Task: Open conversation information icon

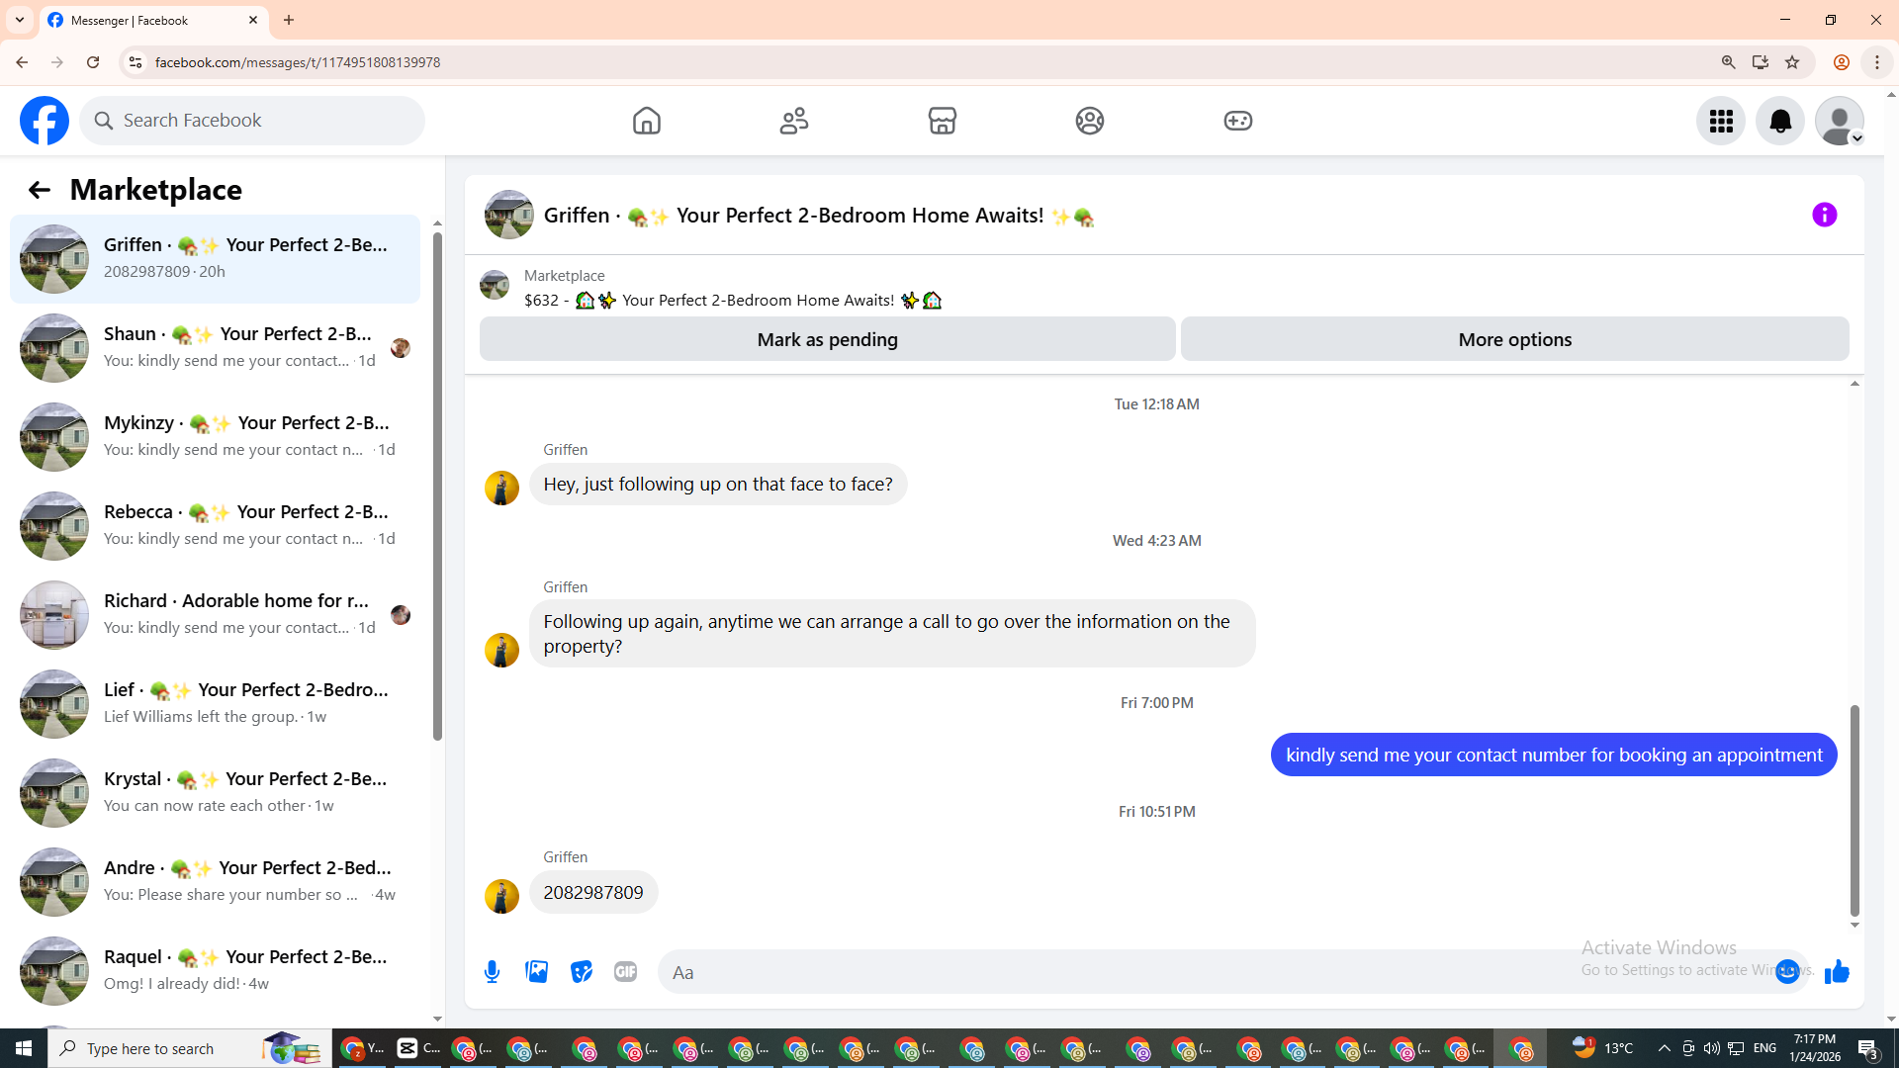Action: tap(1824, 215)
